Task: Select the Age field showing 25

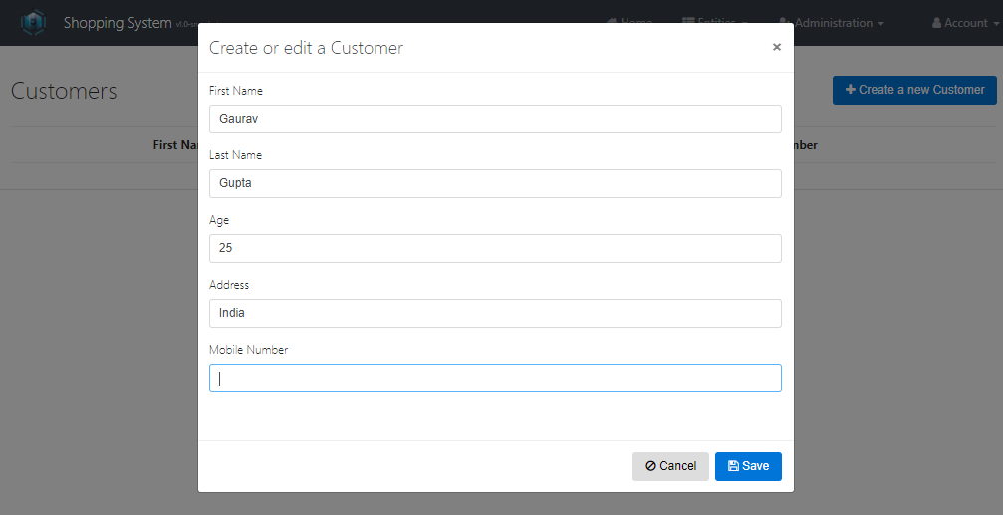Action: tap(495, 248)
